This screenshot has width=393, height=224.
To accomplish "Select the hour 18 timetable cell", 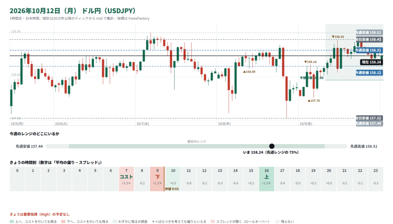I will click(298, 179).
